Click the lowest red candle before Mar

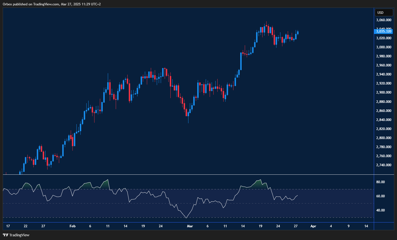tap(186, 113)
